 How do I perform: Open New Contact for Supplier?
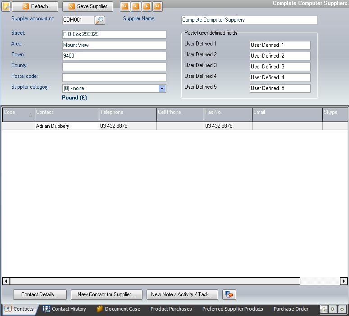pos(106,294)
